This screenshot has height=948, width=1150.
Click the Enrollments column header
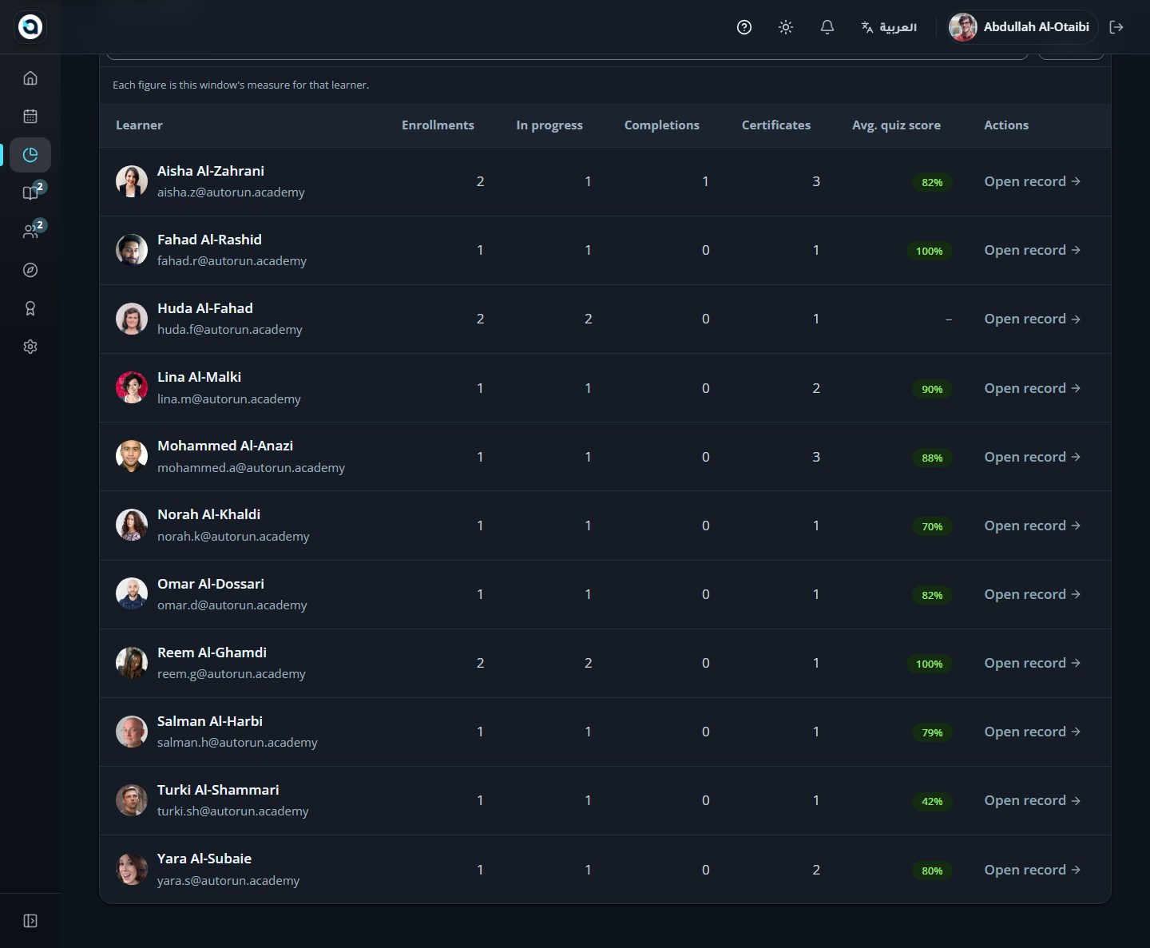coord(438,125)
